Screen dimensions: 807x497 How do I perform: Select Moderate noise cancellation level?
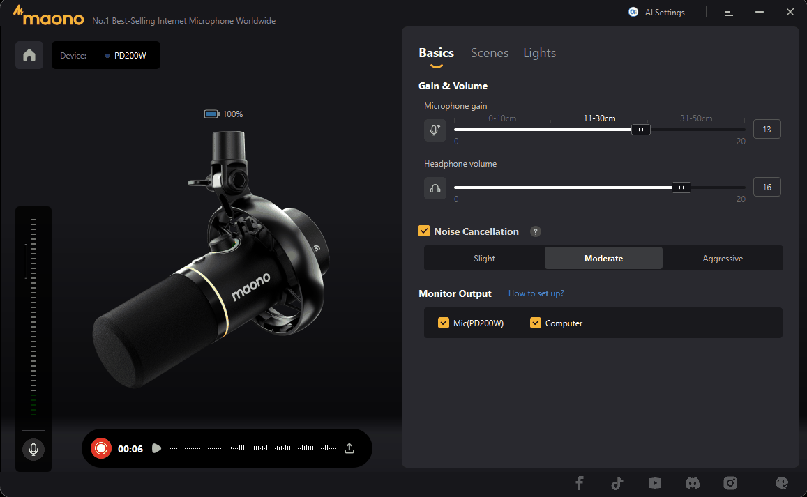[x=604, y=259]
